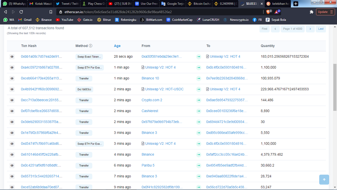The width and height of the screenshot is (337, 190).
Task: Jump to First page
Action: [x=265, y=29]
